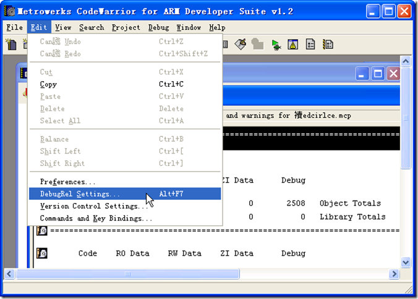
Task: Click the horizontal scrollbar left arrow
Action: [x=9, y=274]
